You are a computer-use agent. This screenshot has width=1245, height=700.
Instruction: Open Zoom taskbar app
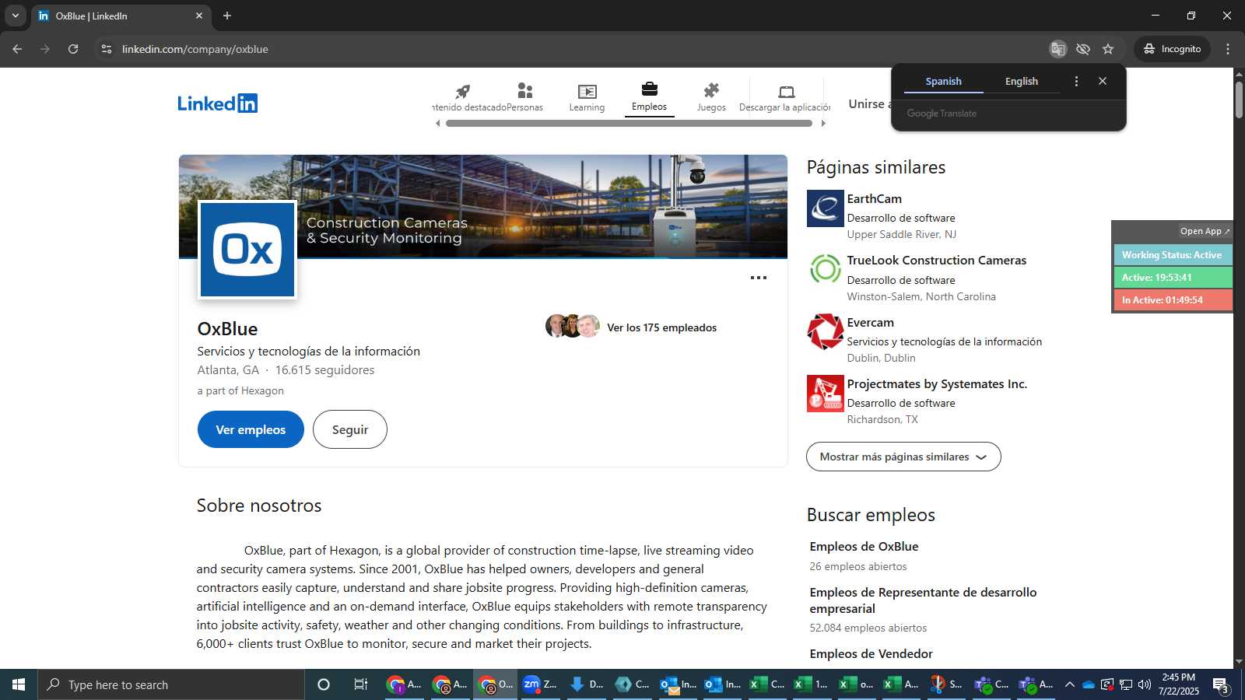click(x=540, y=684)
